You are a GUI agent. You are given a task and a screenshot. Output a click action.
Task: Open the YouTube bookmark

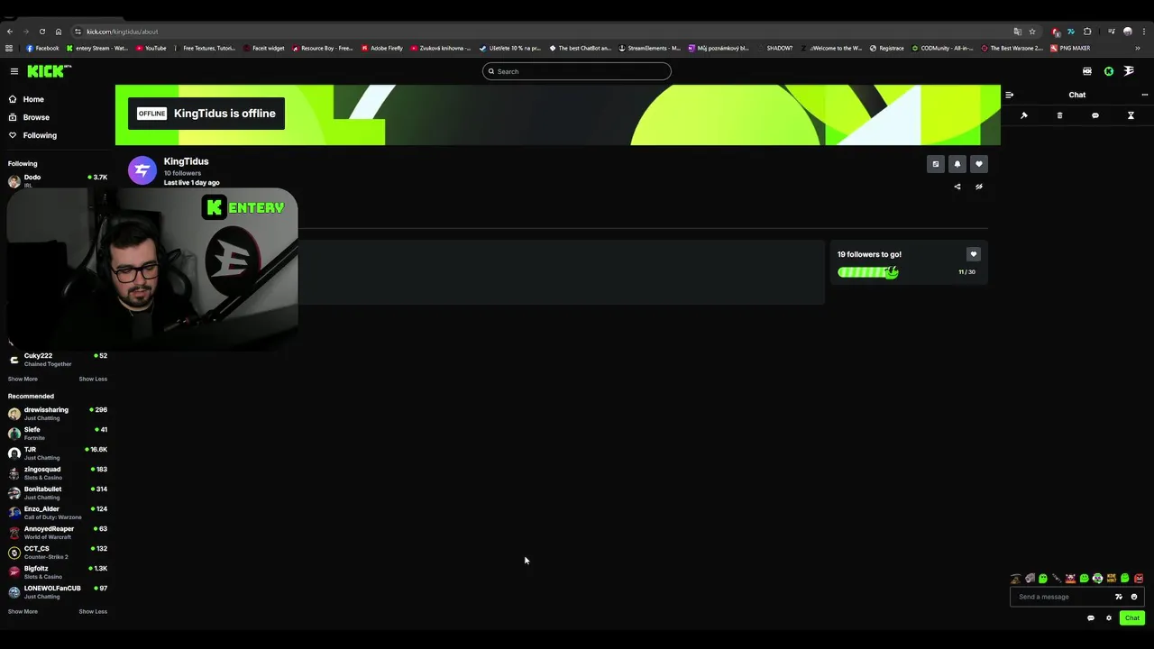coord(151,48)
